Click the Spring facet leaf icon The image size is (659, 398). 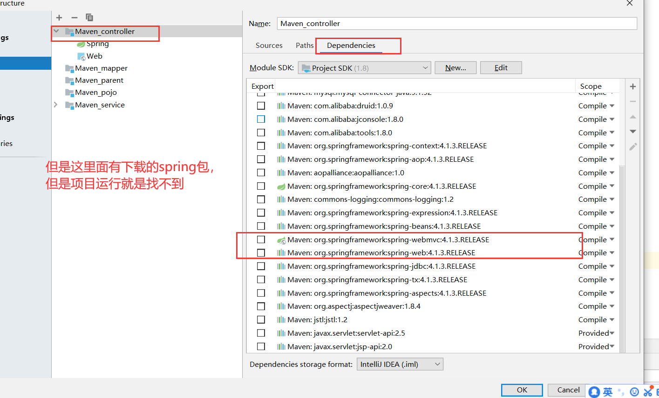(x=81, y=44)
